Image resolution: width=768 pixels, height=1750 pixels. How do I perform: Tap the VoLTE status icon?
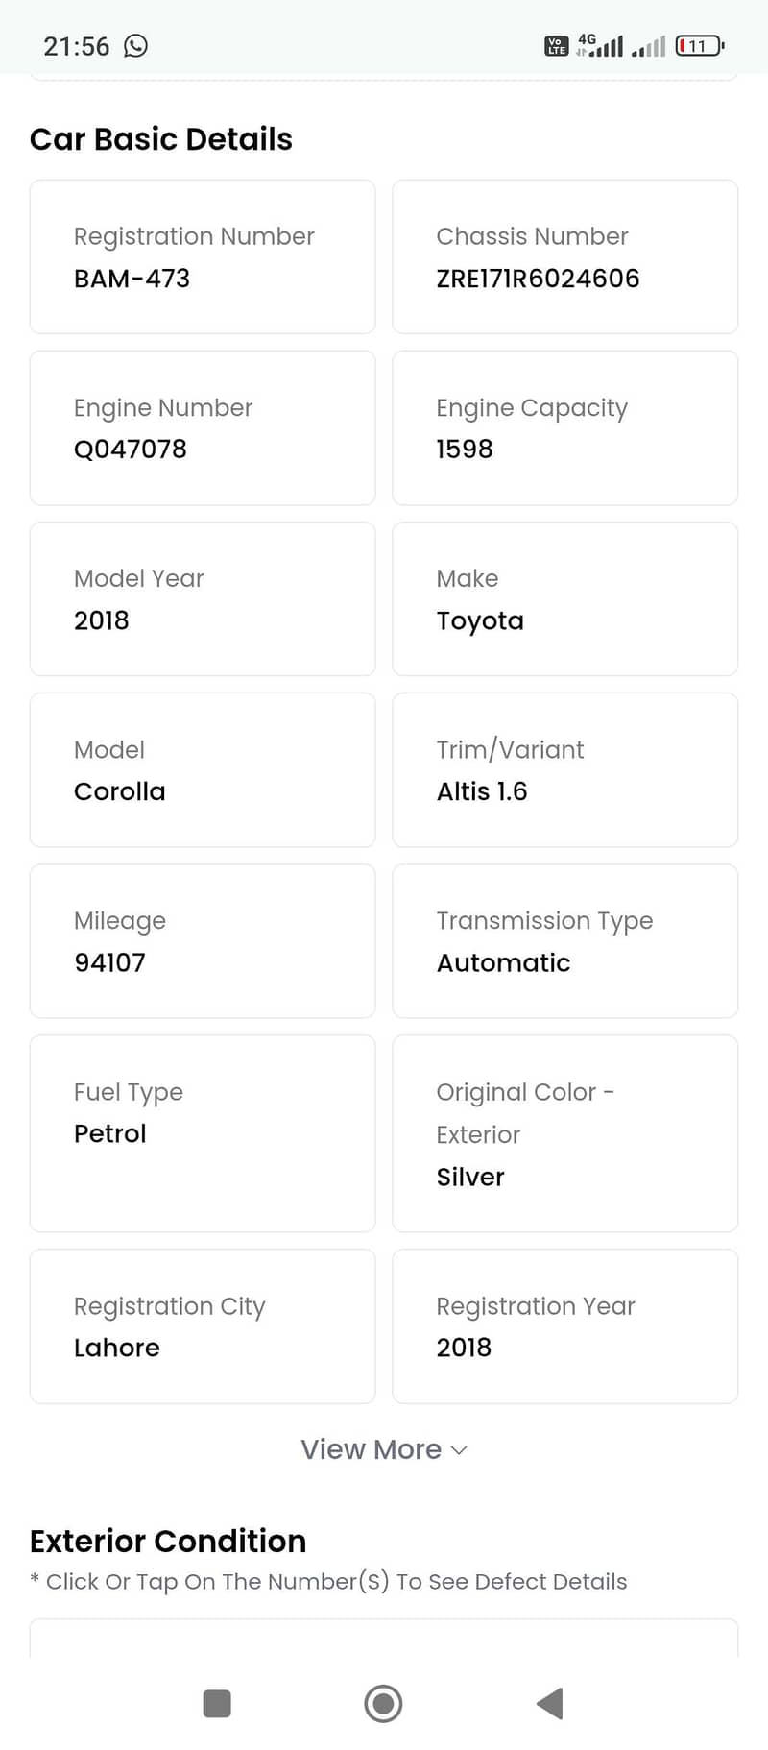556,46
